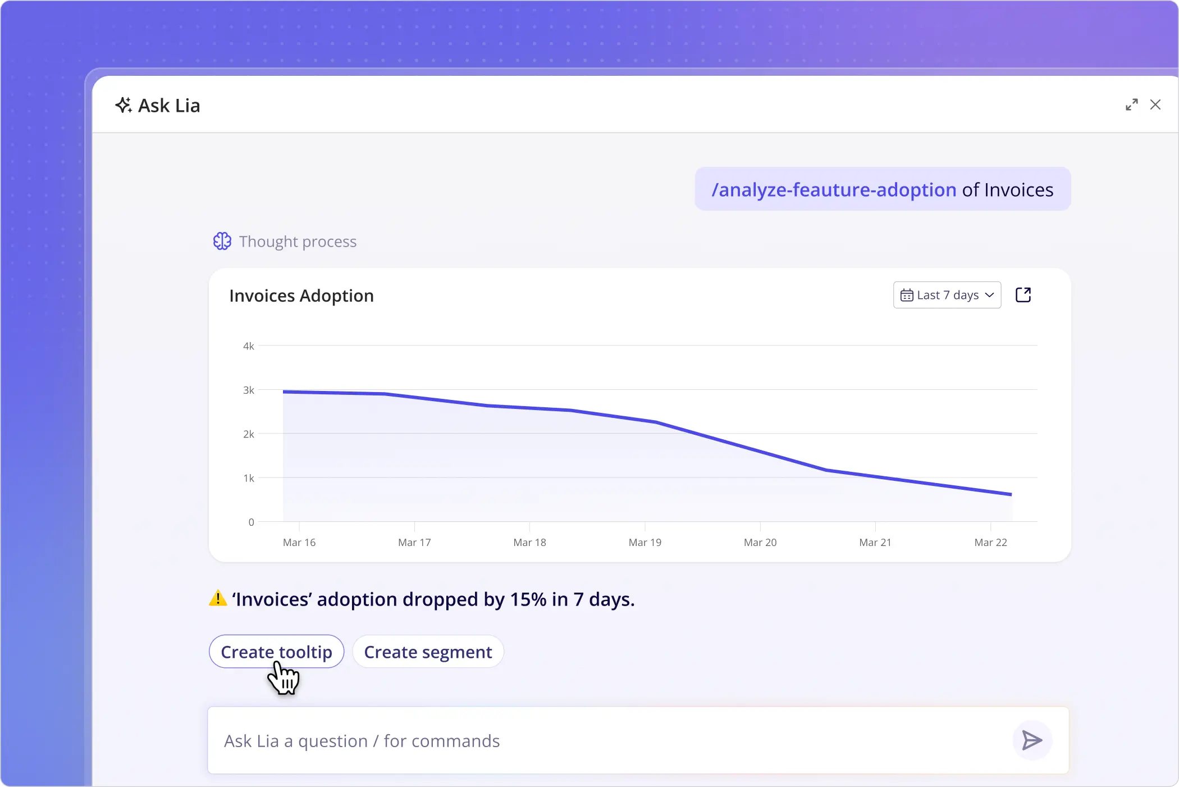Viewport: 1179px width, 787px height.
Task: Click the Create tooltip button
Action: pyautogui.click(x=276, y=652)
